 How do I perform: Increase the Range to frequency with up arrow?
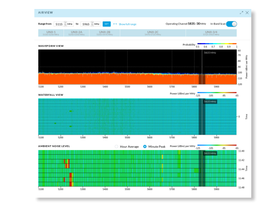[92, 23]
